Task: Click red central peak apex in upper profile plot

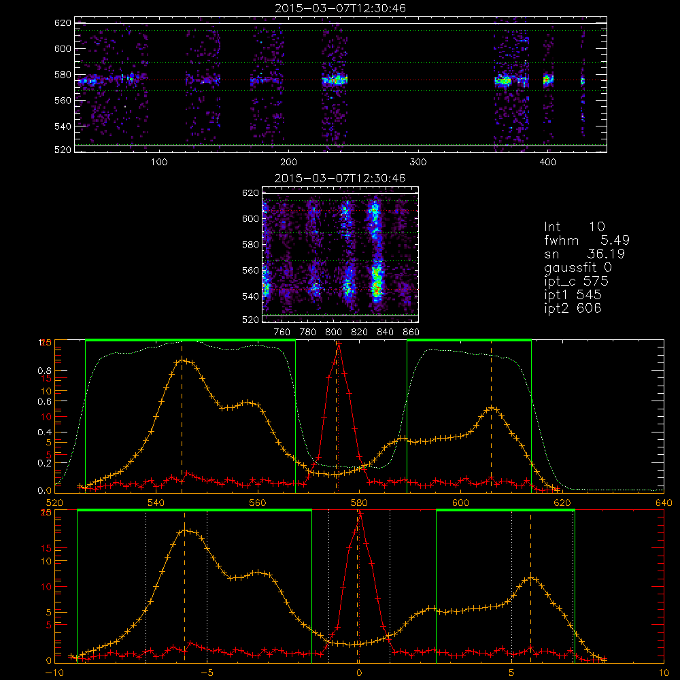Action: [339, 344]
